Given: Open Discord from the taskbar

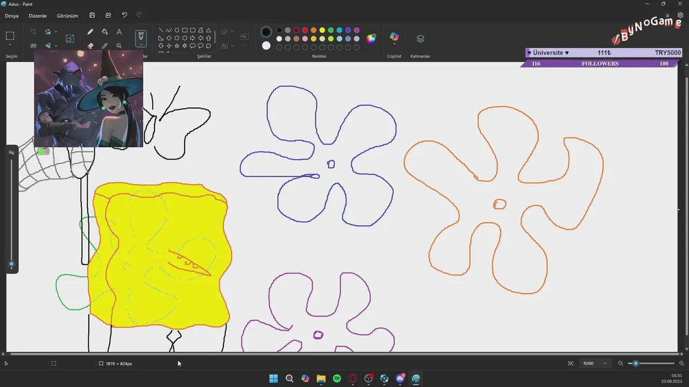Looking at the screenshot, I should (400, 378).
